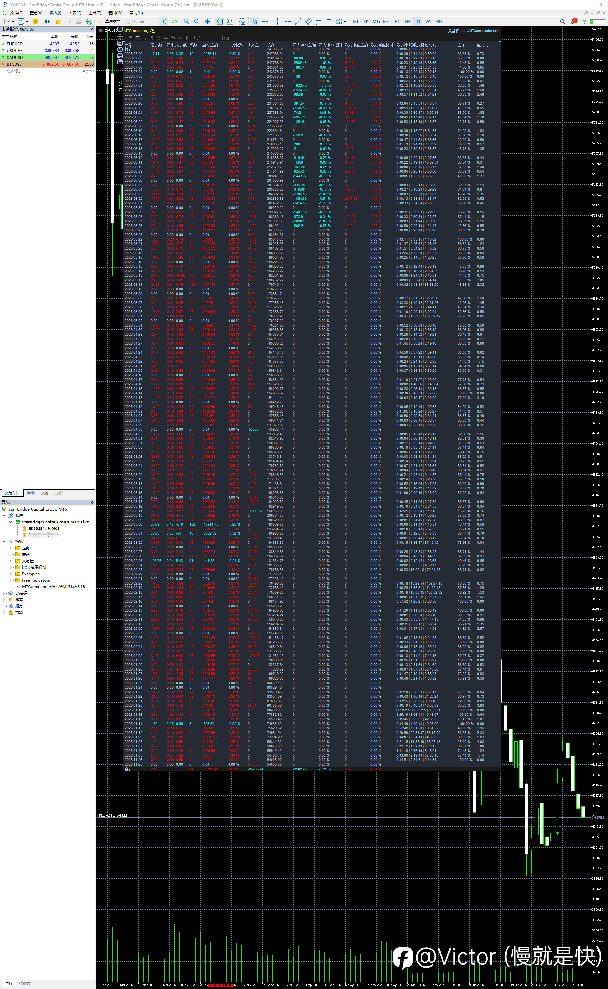
Task: Select MTCommander盈亏统计指标V8.18 in navigator
Action: [53, 587]
